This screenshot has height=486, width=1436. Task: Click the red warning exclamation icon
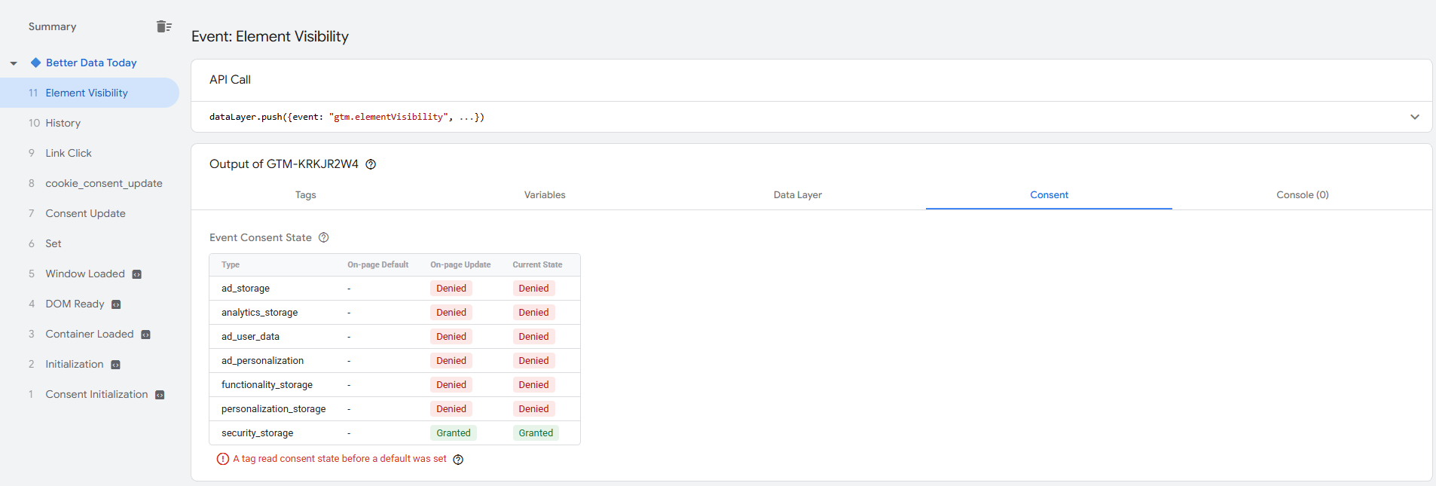point(223,459)
